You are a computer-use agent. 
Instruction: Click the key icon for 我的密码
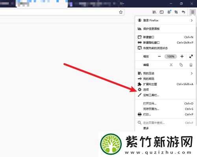point(139,79)
